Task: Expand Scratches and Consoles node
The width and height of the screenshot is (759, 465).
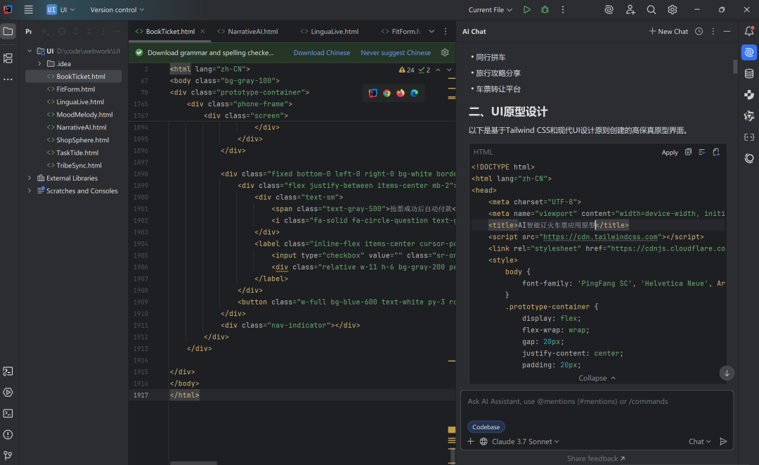Action: click(x=30, y=191)
